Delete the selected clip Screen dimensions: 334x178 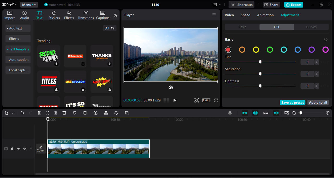[x=64, y=113]
